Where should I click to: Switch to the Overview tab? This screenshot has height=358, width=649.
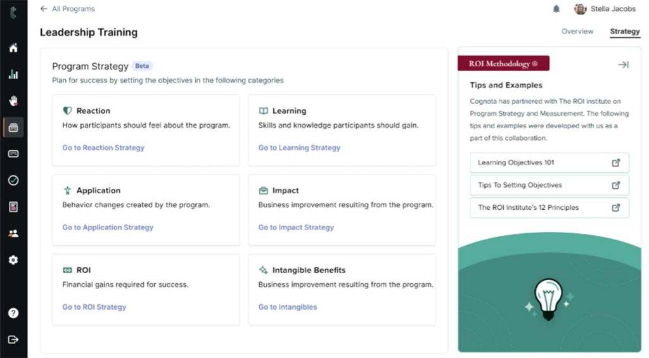(577, 31)
